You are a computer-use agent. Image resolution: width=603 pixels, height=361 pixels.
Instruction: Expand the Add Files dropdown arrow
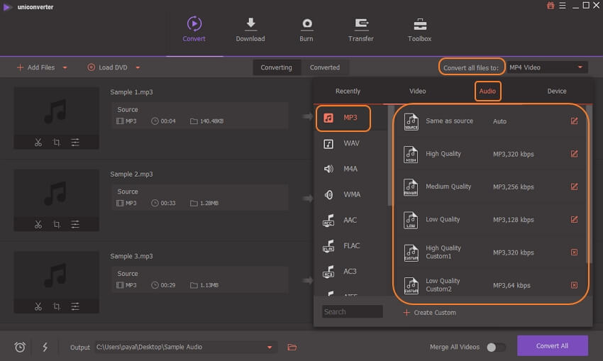coord(65,67)
